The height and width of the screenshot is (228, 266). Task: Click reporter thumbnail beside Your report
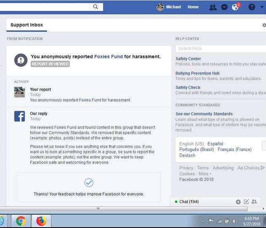19,92
